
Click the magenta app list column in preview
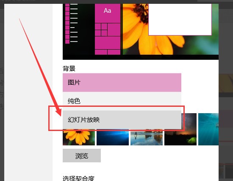coord(67,24)
